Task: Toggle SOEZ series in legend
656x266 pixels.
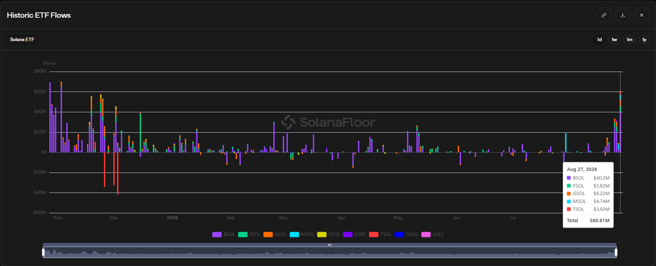Action: (355, 234)
